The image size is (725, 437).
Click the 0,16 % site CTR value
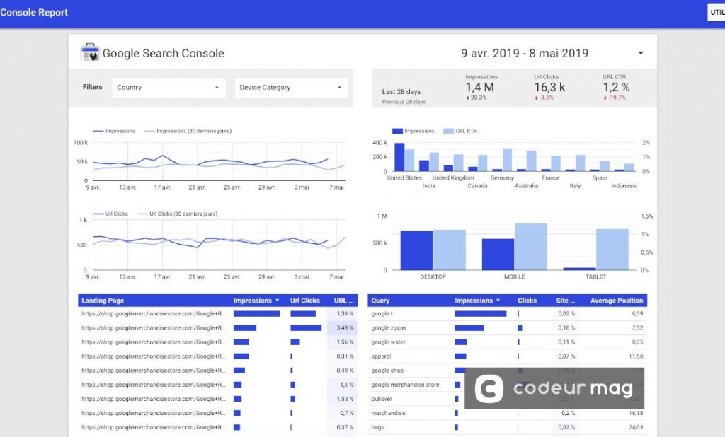pyautogui.click(x=566, y=328)
